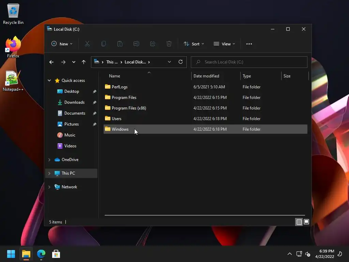The height and width of the screenshot is (262, 349).
Task: Select Network in navigation pane
Action: click(69, 187)
